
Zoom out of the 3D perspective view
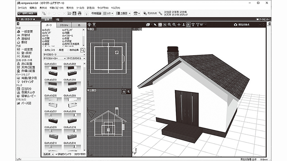[174, 25]
